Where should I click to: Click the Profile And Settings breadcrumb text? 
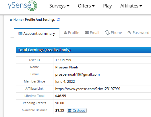click(40, 20)
